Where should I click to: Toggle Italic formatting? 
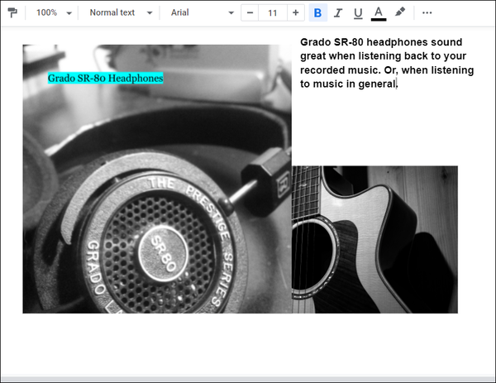point(338,13)
